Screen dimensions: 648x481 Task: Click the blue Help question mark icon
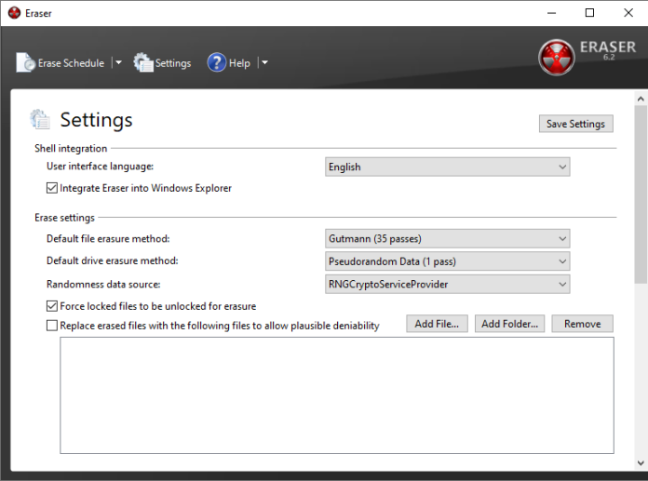(x=217, y=62)
